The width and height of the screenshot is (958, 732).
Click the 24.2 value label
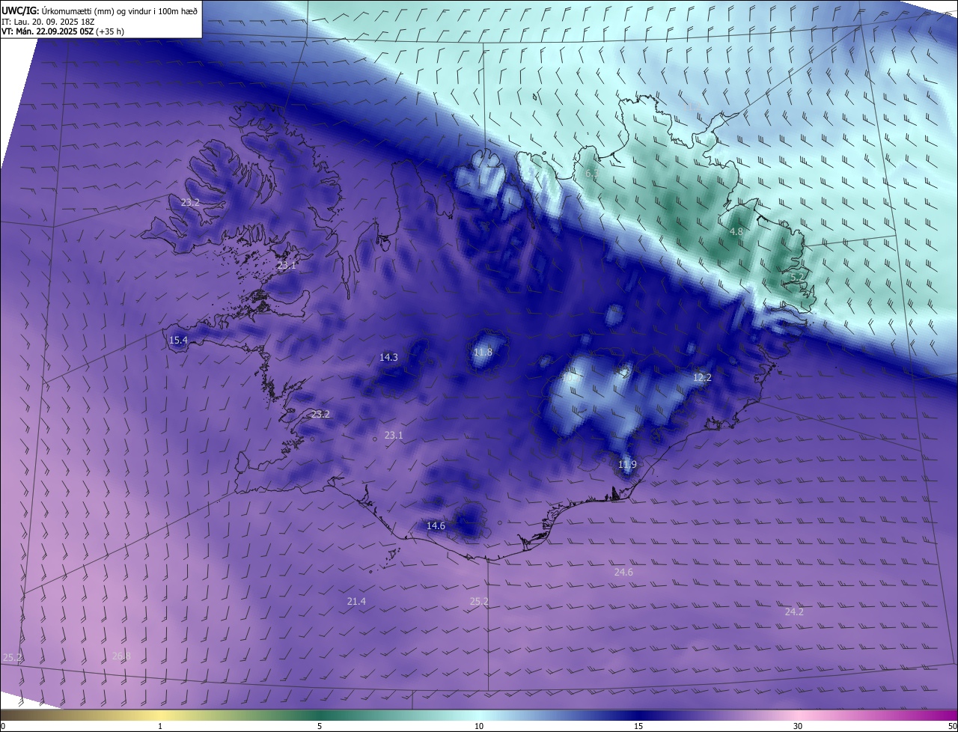(794, 612)
